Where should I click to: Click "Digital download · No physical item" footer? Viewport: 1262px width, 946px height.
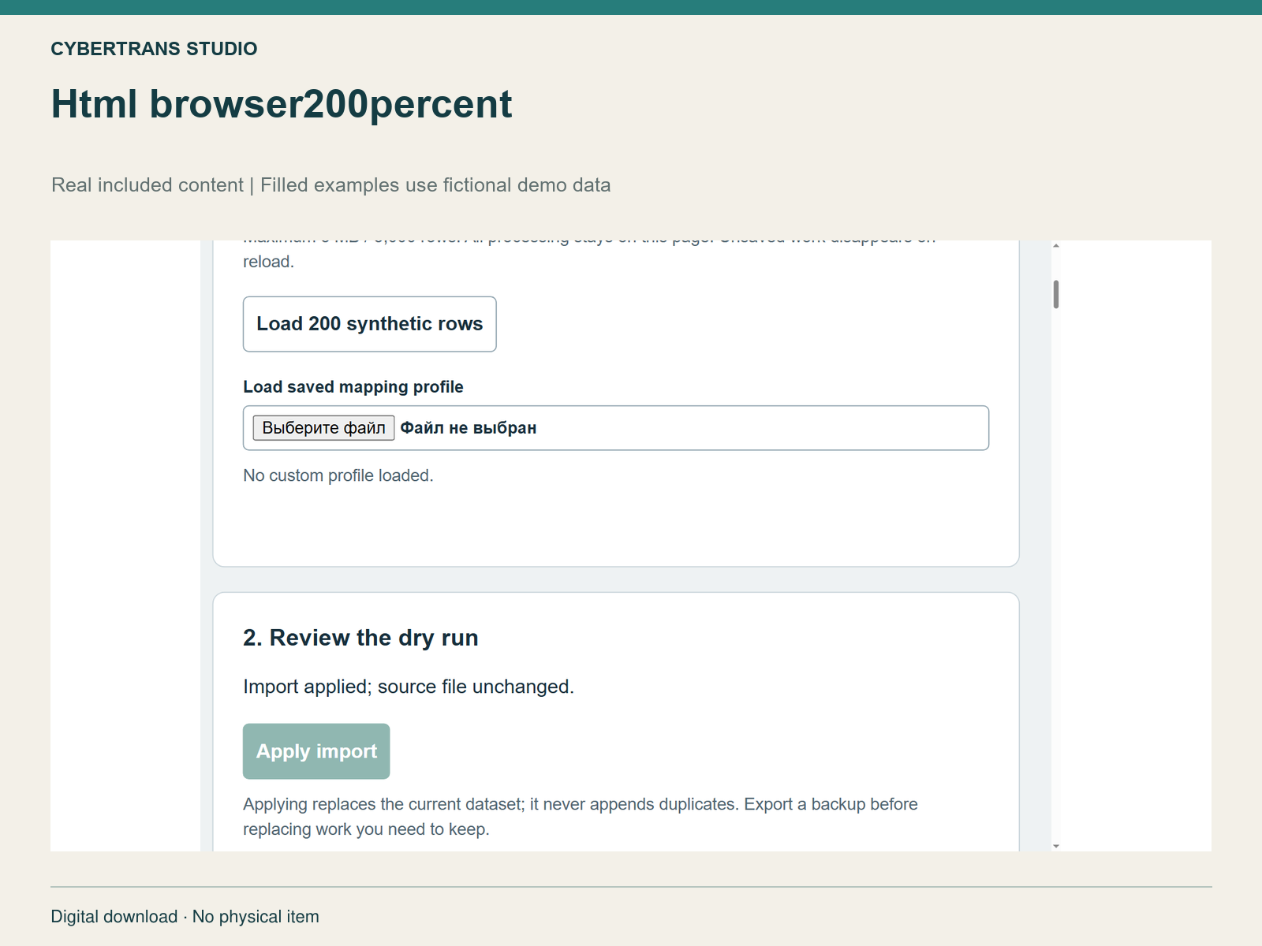[x=185, y=917]
